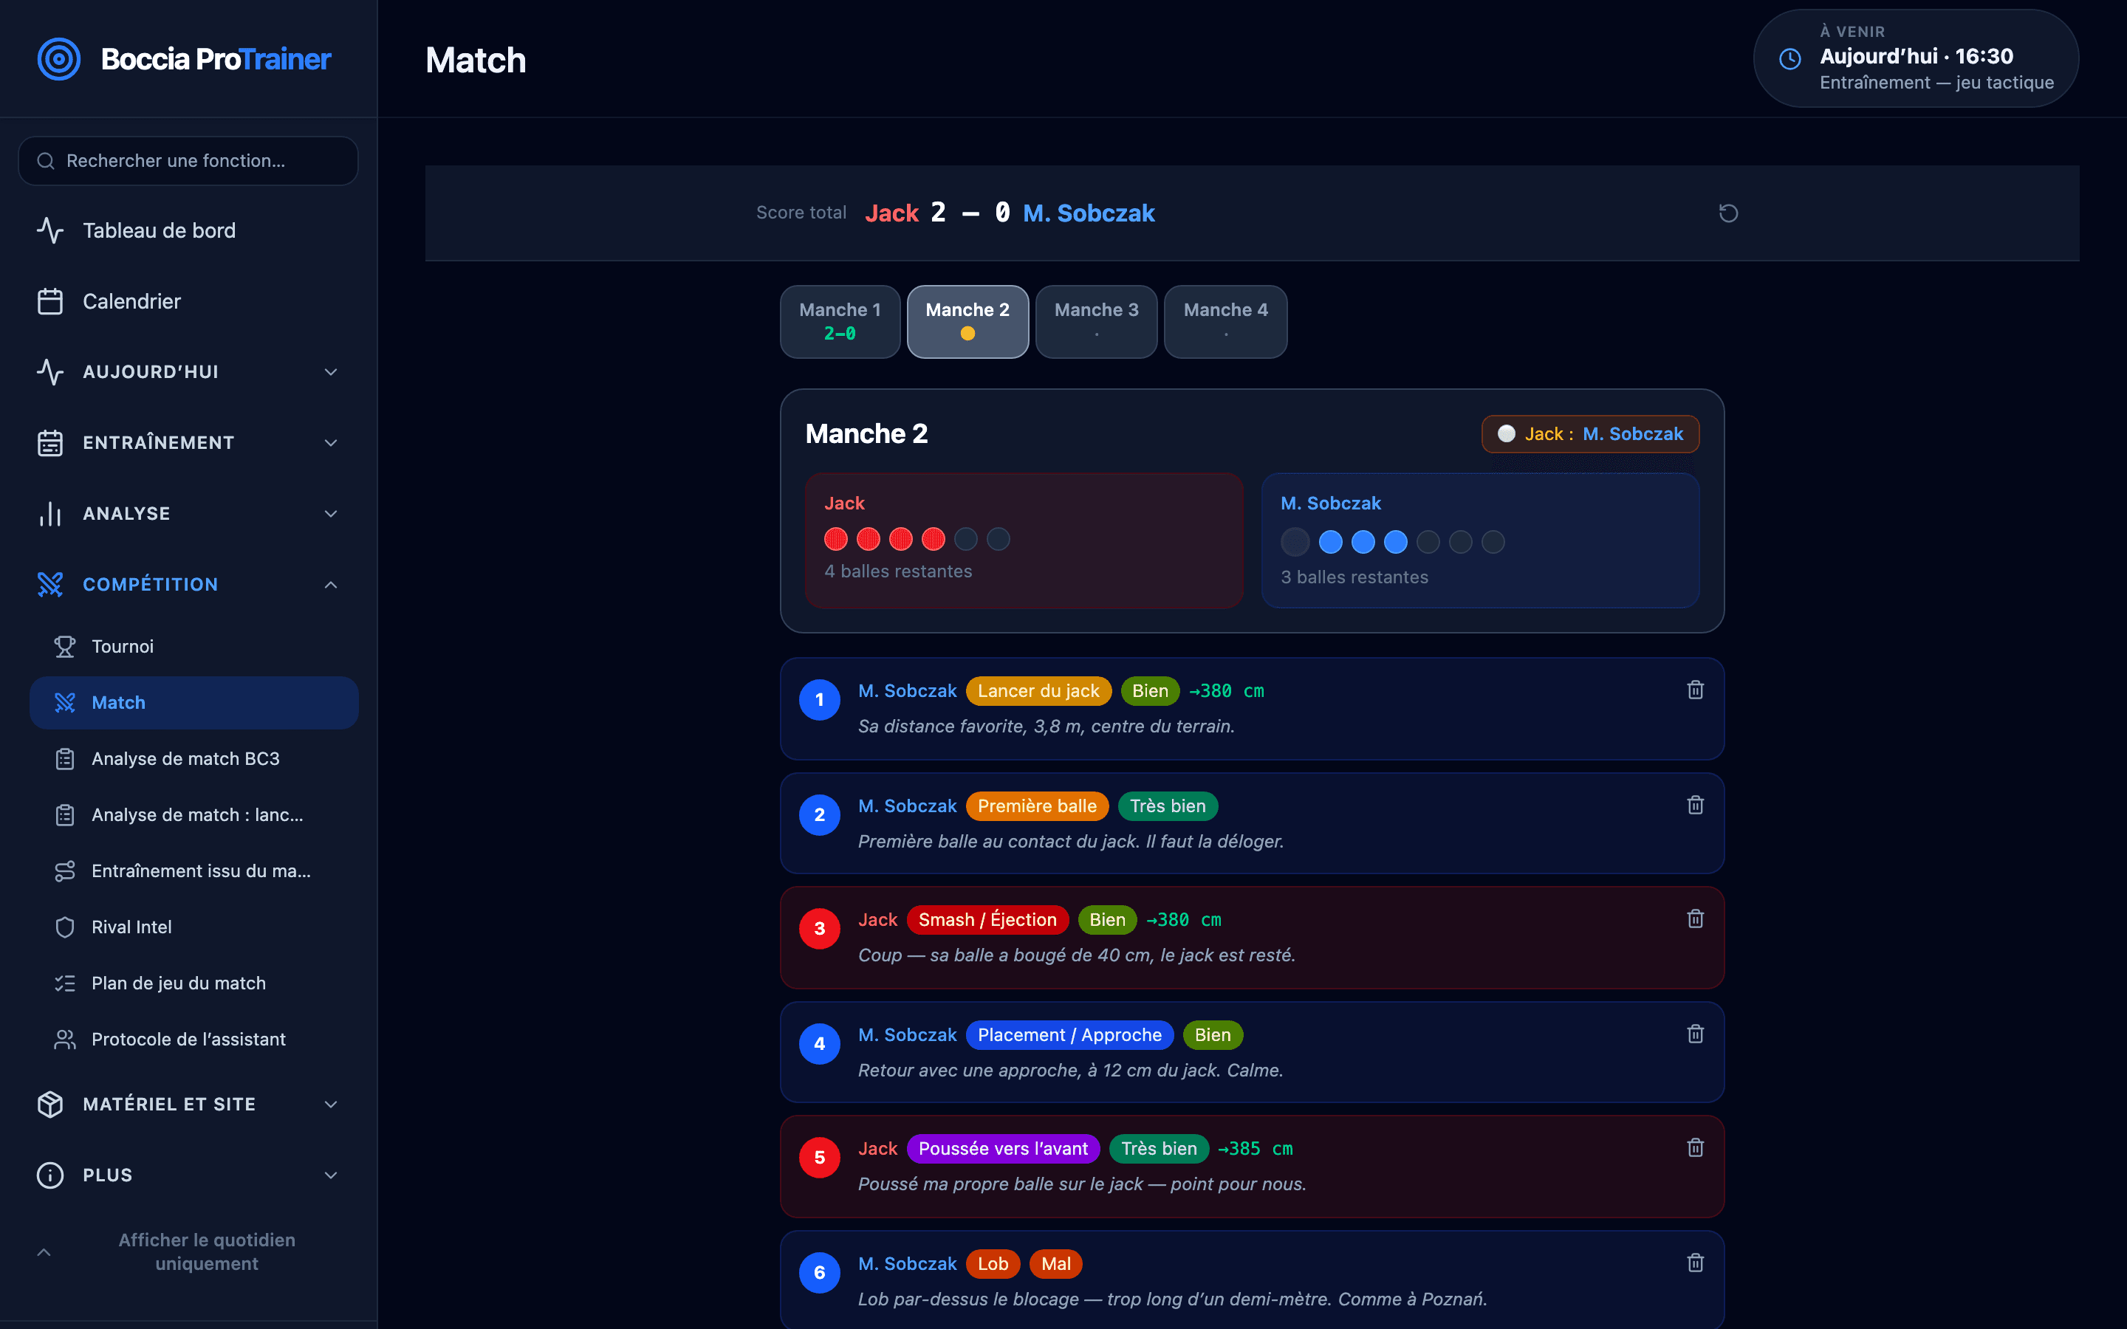Click the Calendrier calendar icon
Viewport: 2127px width, 1329px height.
tap(50, 301)
